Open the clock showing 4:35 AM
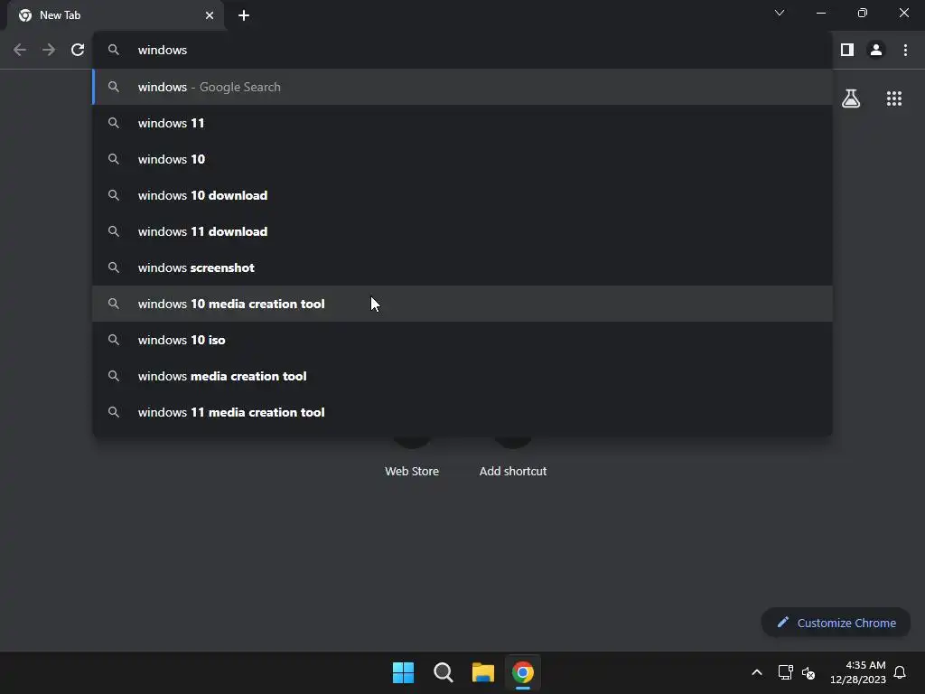The width and height of the screenshot is (925, 694). tap(858, 672)
